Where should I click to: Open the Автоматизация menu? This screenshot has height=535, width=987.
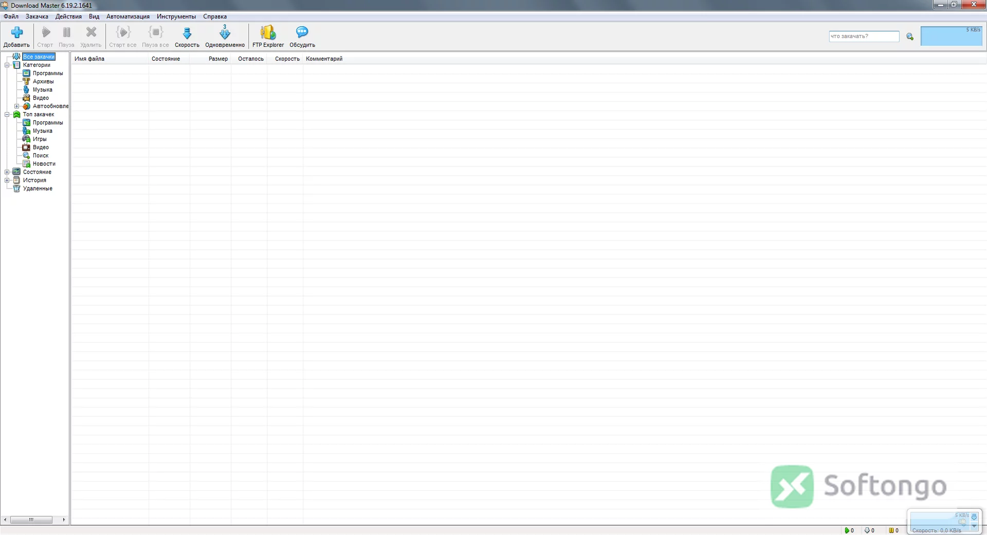pyautogui.click(x=128, y=16)
